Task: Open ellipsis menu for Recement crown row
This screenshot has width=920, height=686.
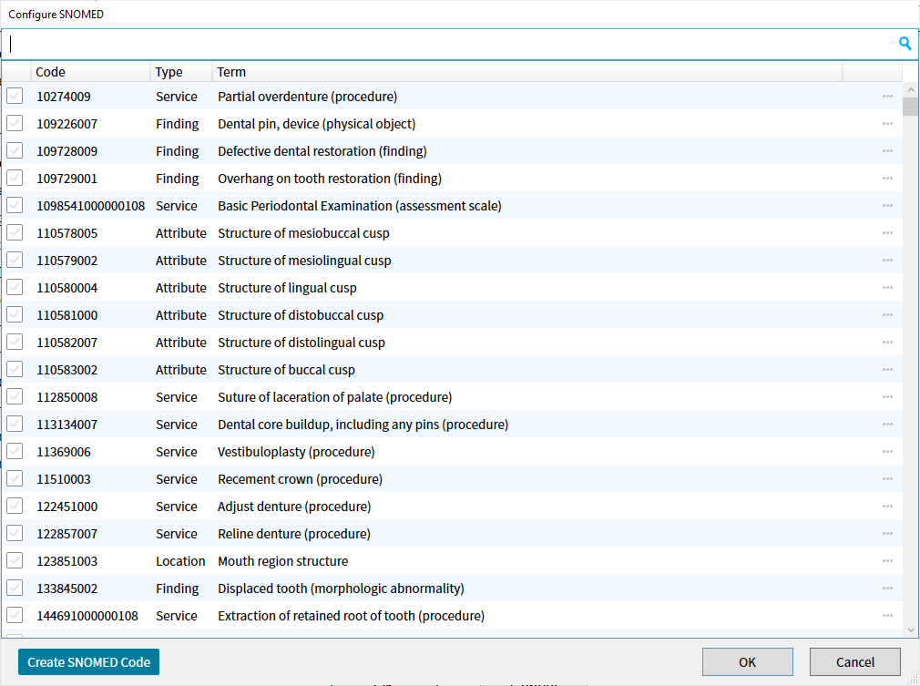Action: click(887, 479)
